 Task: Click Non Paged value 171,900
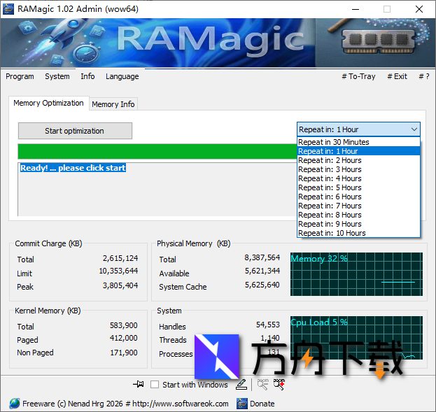tap(123, 353)
